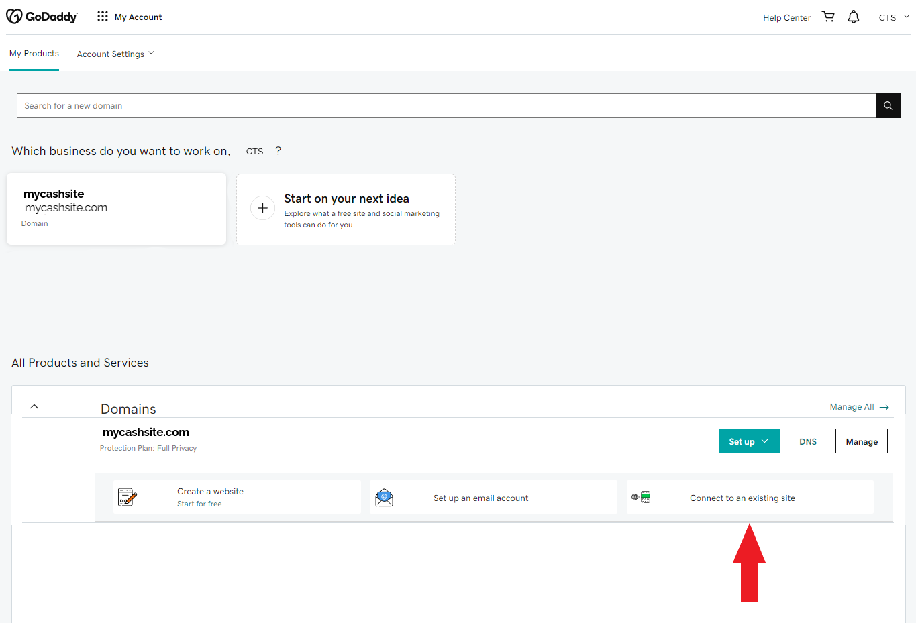The width and height of the screenshot is (916, 623).
Task: Collapse the Domains section
Action: pos(34,407)
